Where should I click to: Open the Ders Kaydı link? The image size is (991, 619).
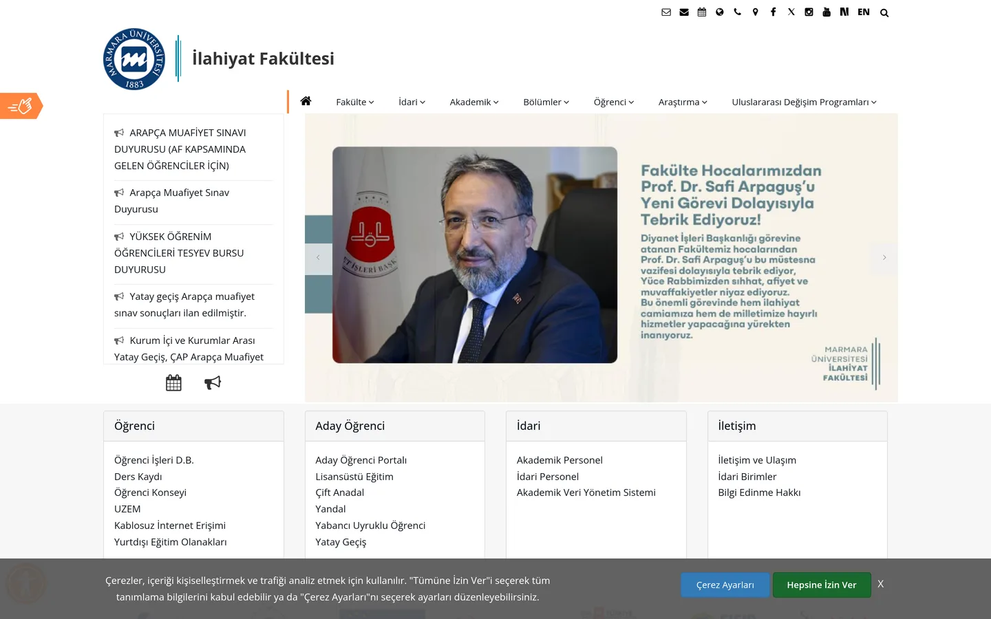[138, 477]
